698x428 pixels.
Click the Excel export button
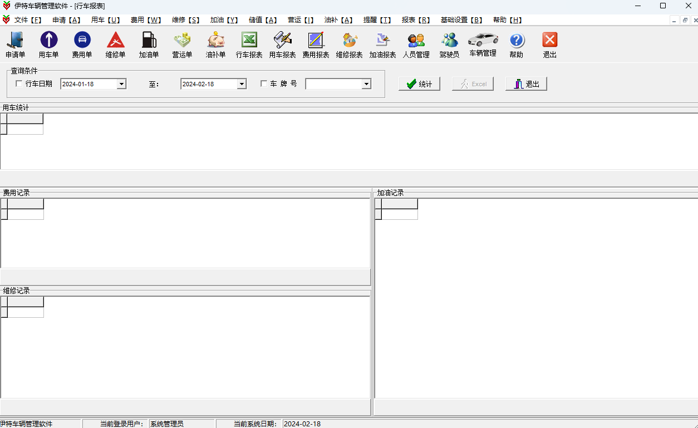click(x=473, y=84)
